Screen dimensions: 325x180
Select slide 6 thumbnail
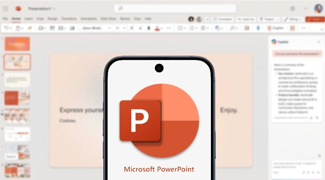17,134
